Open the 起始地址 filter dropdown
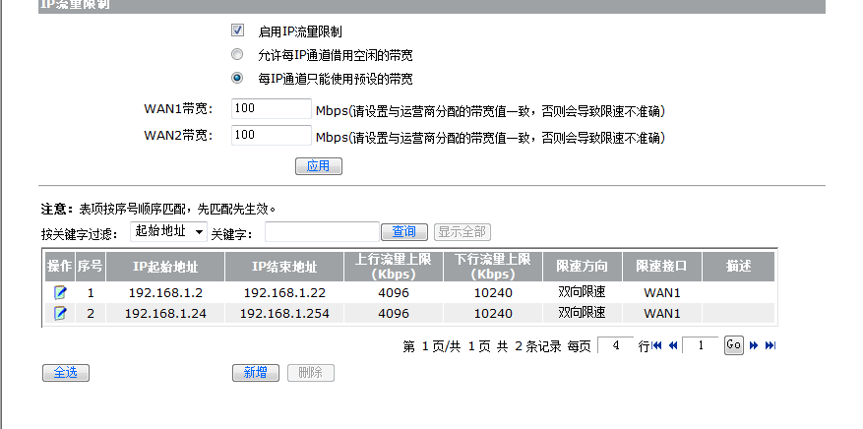863x429 pixels. (x=168, y=231)
